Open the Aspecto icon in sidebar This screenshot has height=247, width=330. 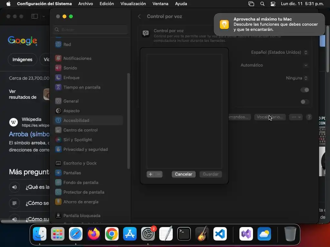(58, 111)
